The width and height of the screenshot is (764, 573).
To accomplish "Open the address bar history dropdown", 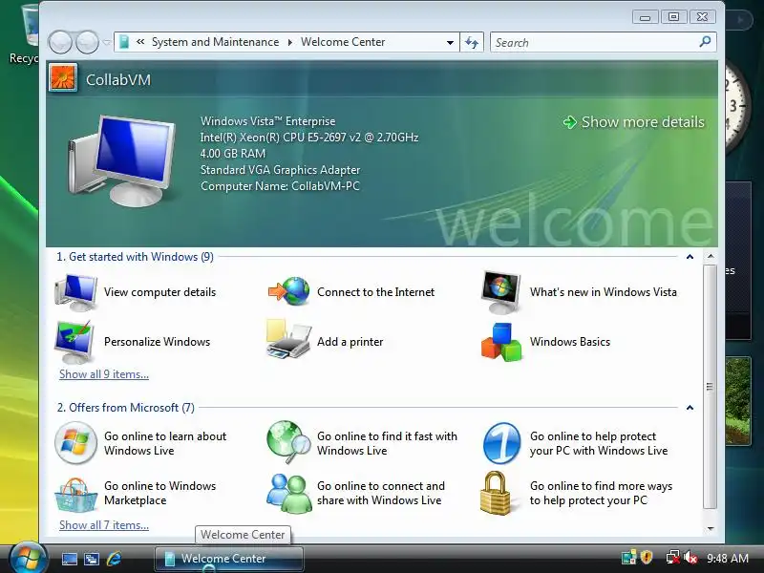I will [x=450, y=43].
